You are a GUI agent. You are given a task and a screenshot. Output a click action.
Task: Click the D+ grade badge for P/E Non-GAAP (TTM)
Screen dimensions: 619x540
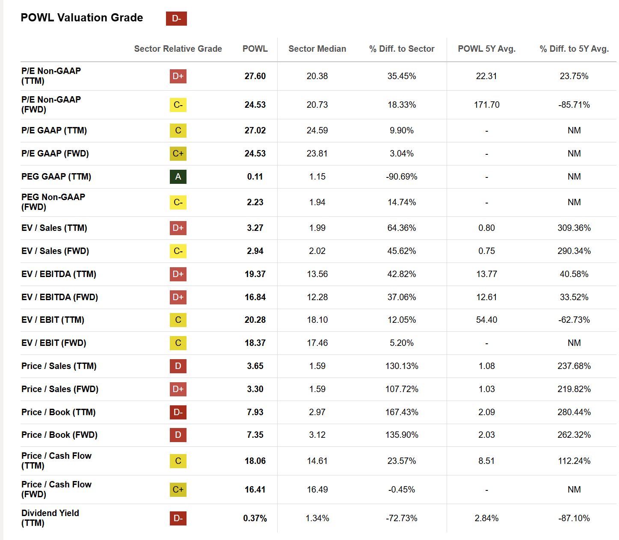coord(178,76)
